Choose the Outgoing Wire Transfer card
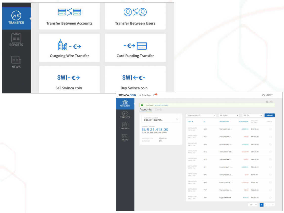The width and height of the screenshot is (284, 213). click(69, 48)
